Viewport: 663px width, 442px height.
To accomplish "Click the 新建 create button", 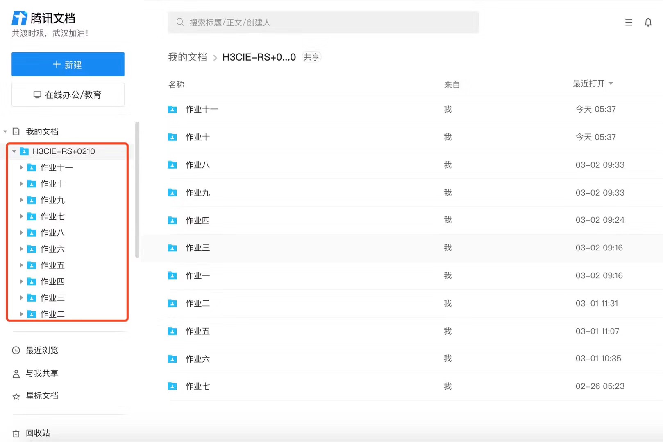I will (x=68, y=64).
